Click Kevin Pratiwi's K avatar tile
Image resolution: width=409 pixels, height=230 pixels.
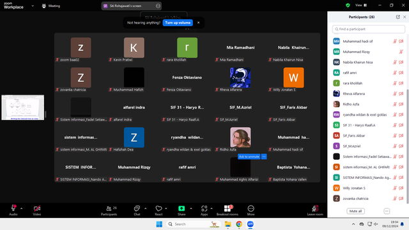[134, 47]
